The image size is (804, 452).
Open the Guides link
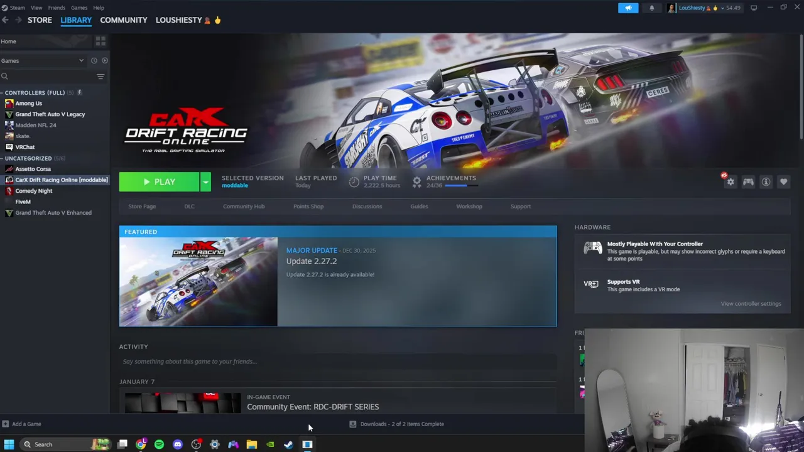(x=419, y=206)
